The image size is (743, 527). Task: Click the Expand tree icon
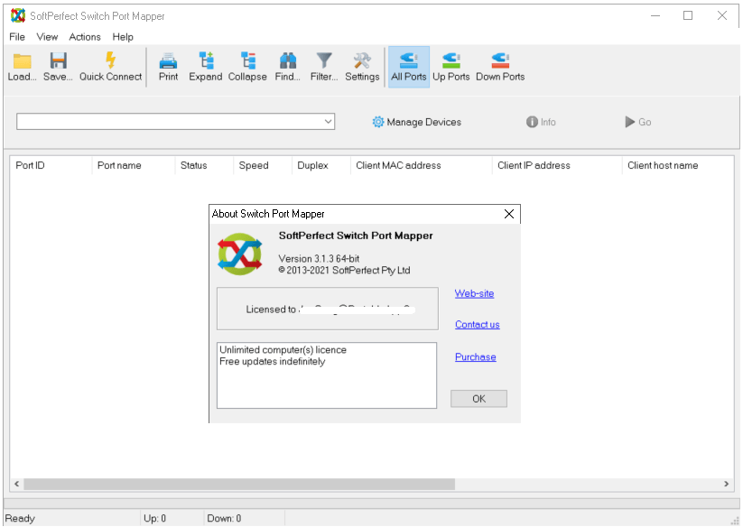pos(206,60)
